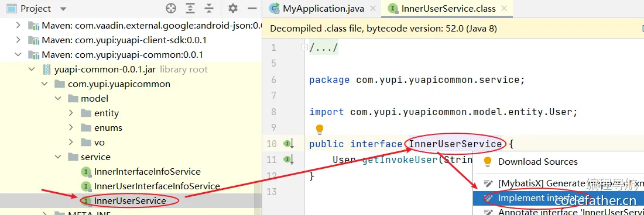Click Maven library icon for yuapi-common
The image size is (644, 215).
coord(33,55)
